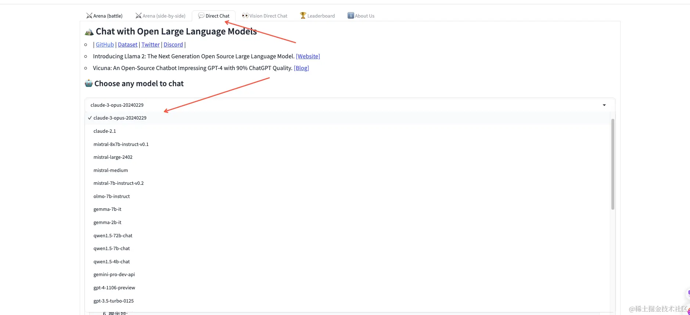This screenshot has width=690, height=315.
Task: Select gemma-2b-it model
Action: coord(347,223)
